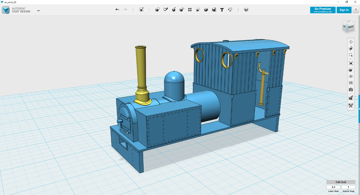This screenshot has width=360, height=195.
Task: Click the Go Premium button
Action: click(x=323, y=10)
